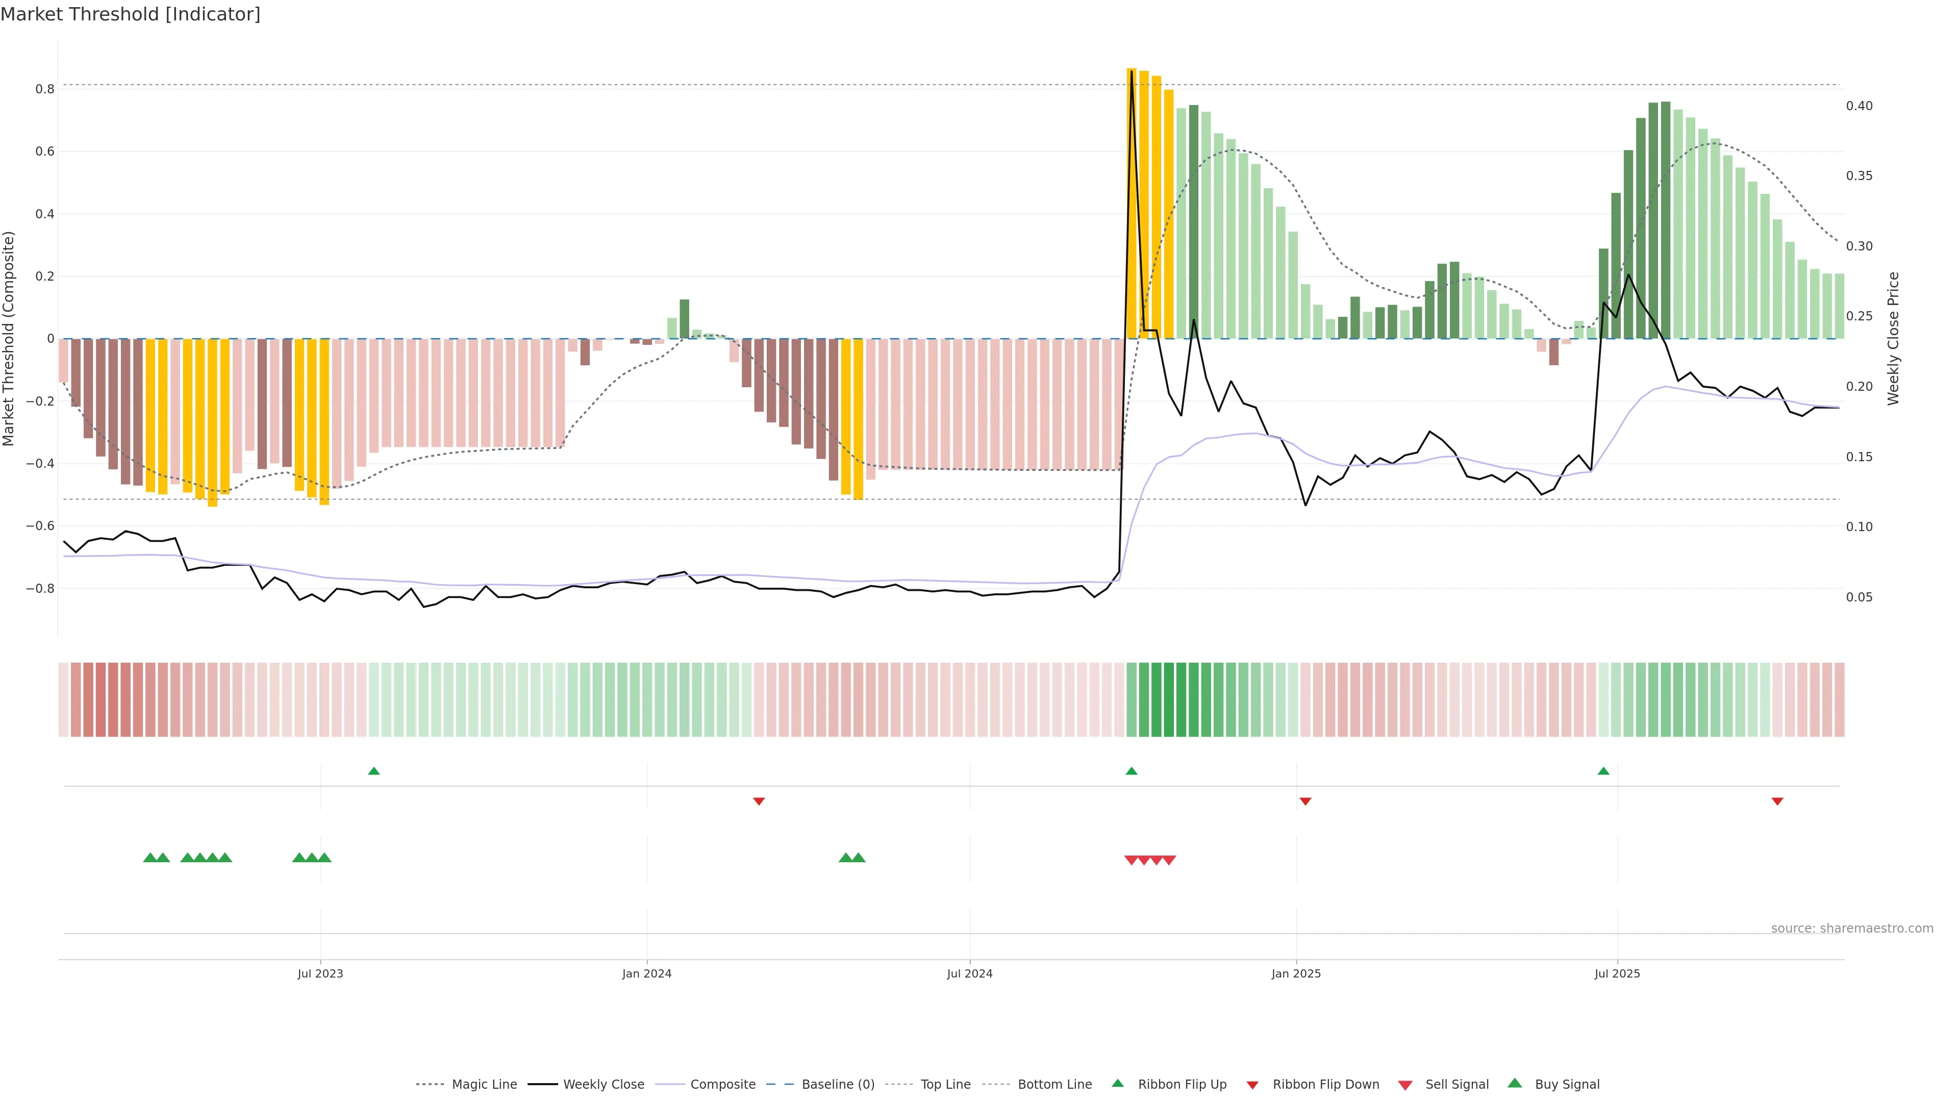The width and height of the screenshot is (1959, 1102).
Task: Click the Sell Signal legend marker
Action: click(x=1404, y=1085)
